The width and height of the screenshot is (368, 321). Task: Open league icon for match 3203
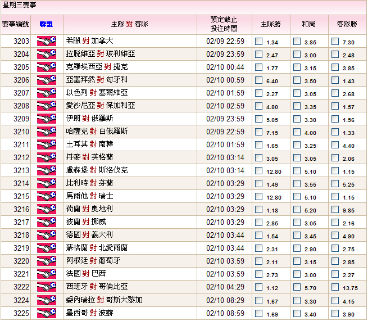[x=47, y=41]
